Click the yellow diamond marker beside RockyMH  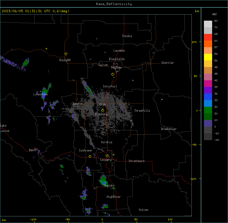point(66,54)
